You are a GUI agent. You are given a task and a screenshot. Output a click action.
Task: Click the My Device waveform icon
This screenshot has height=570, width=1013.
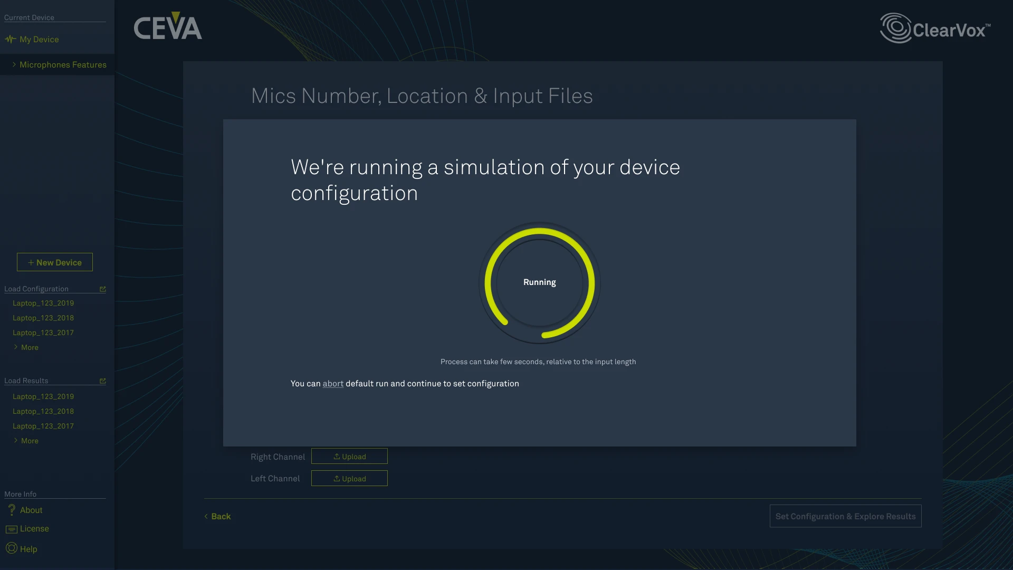pyautogui.click(x=10, y=39)
